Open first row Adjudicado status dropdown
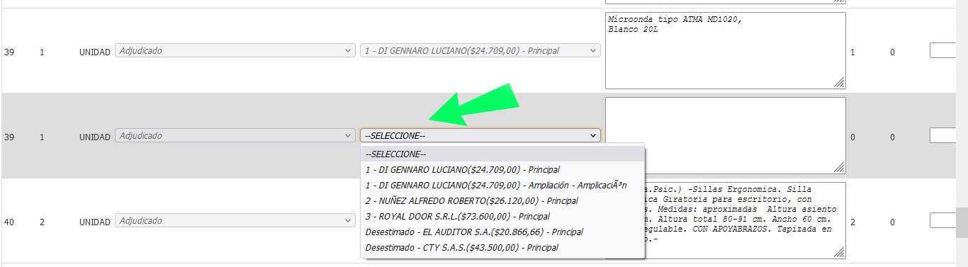The height and width of the screenshot is (267, 968). (x=235, y=51)
